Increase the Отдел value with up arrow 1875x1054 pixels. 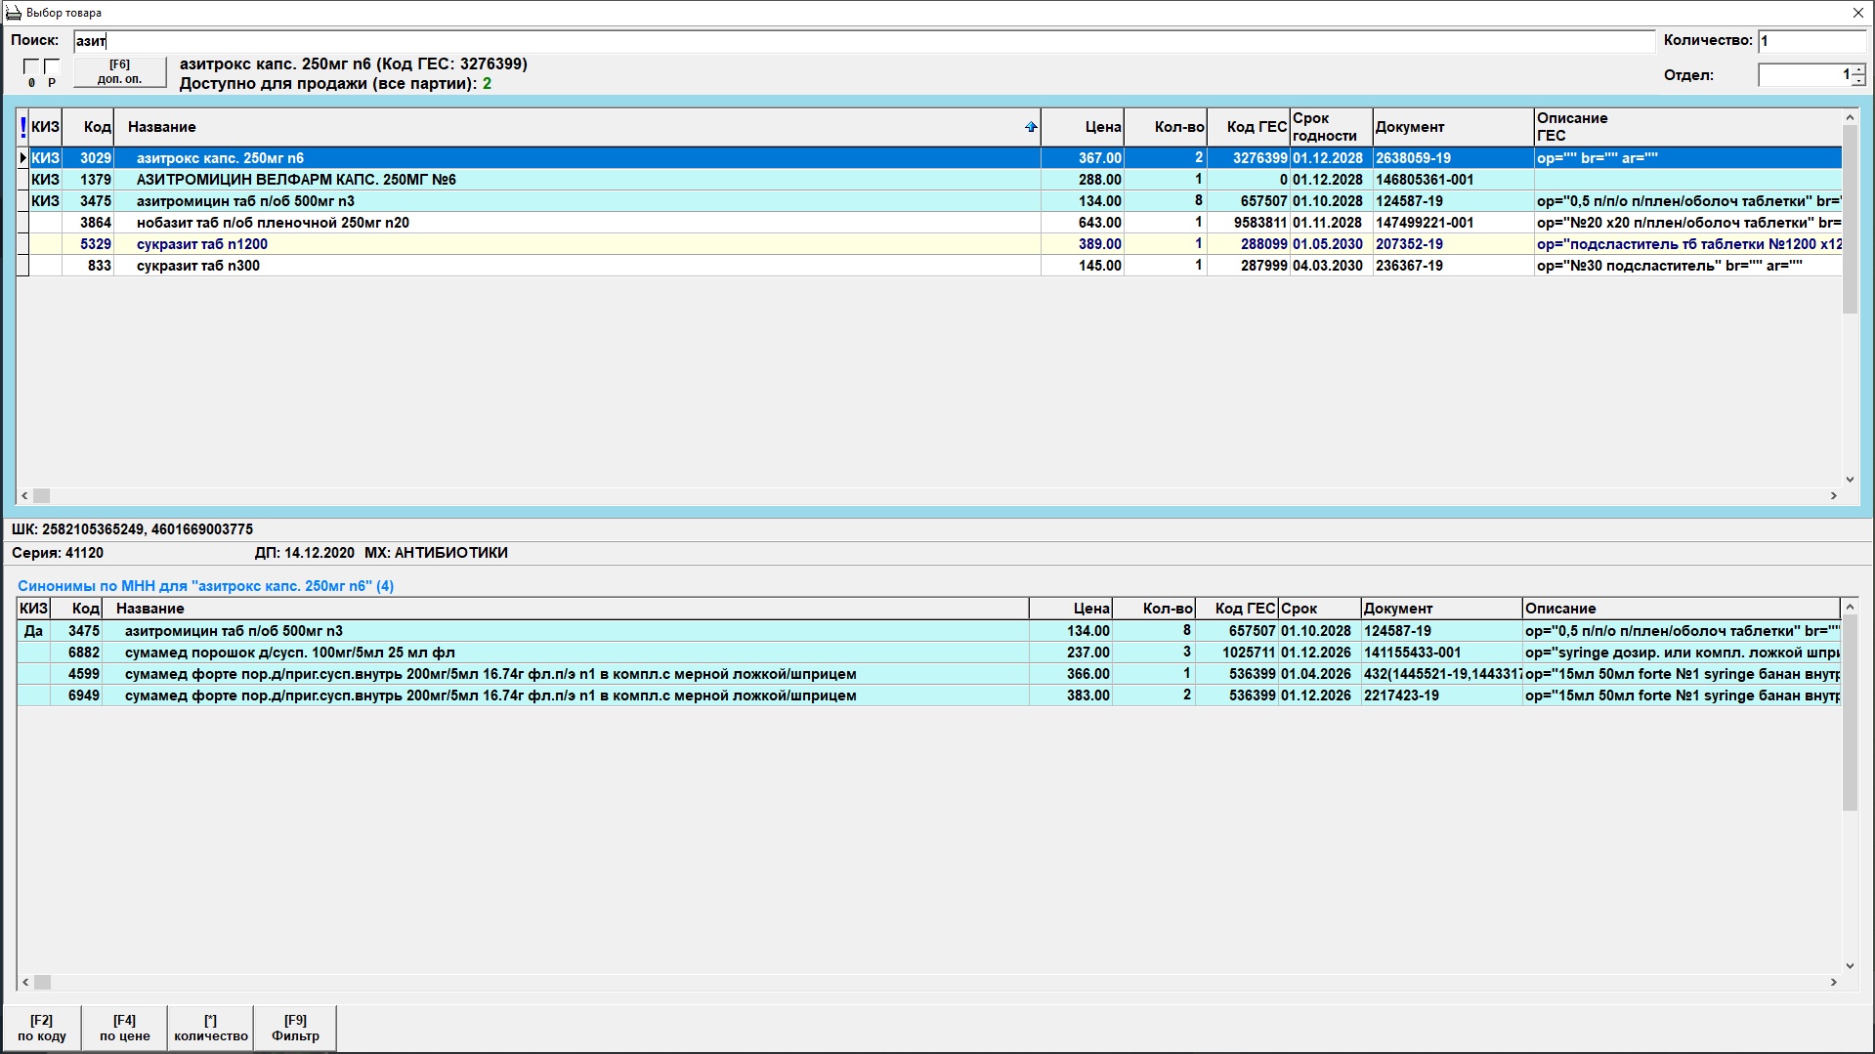(1858, 69)
